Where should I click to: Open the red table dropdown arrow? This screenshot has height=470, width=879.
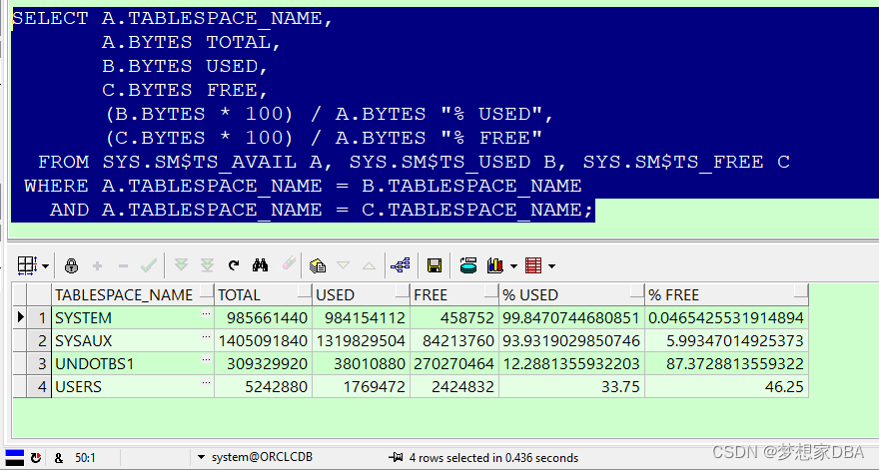tap(551, 266)
